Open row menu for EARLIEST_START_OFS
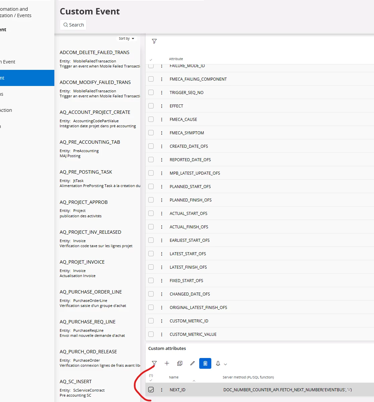The image size is (374, 402). pos(162,240)
